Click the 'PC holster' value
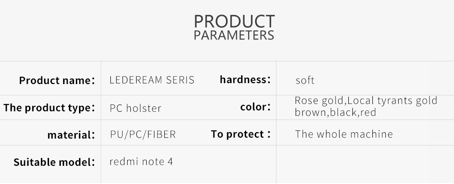Image resolution: width=454 pixels, height=184 pixels. (135, 109)
